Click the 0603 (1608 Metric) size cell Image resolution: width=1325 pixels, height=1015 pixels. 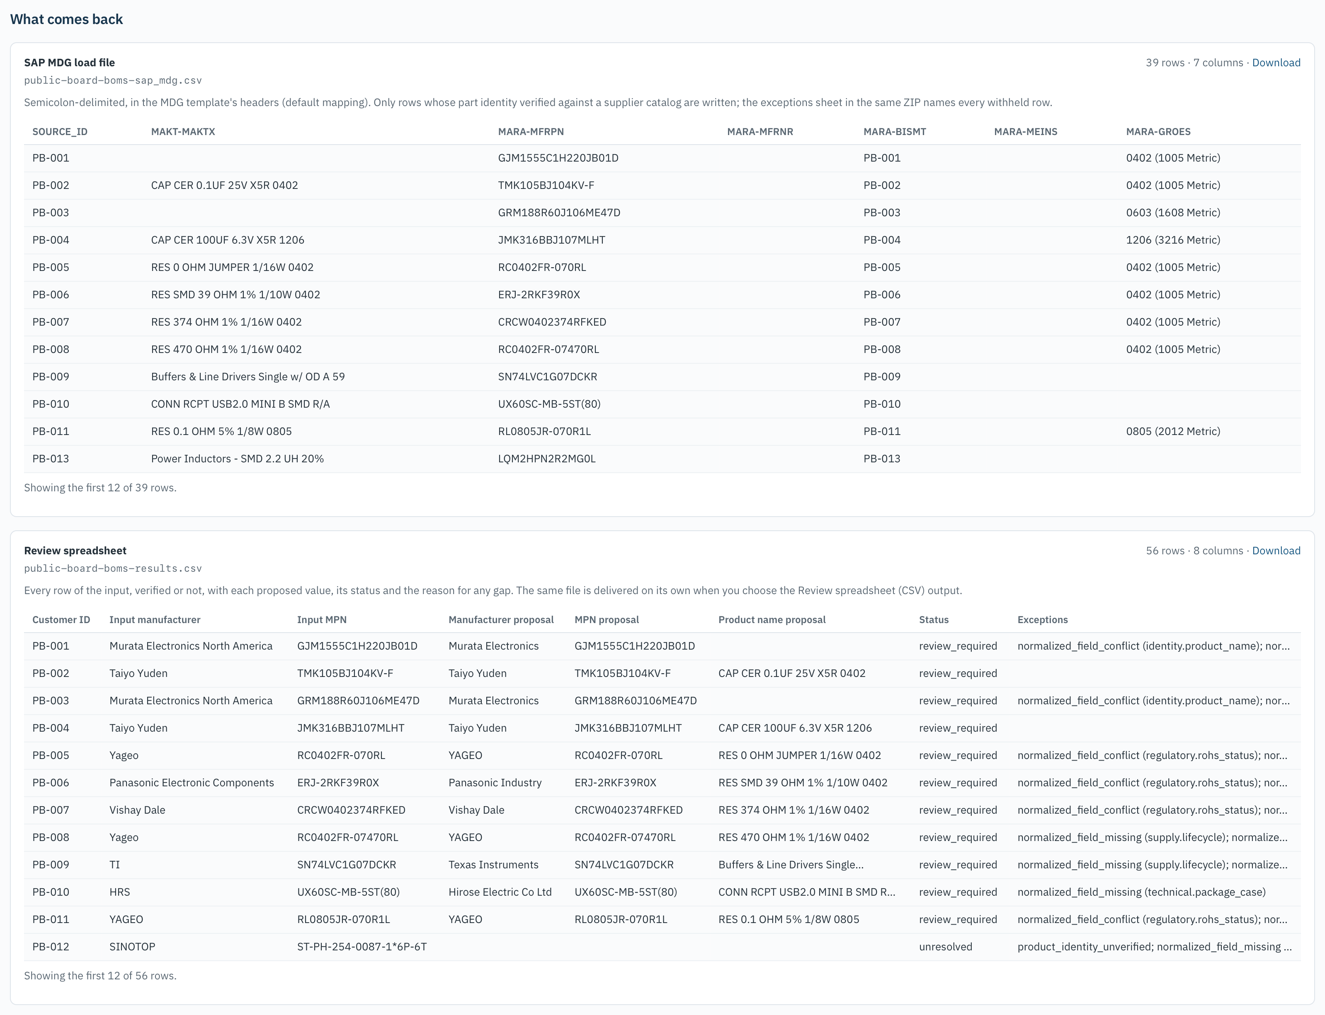[x=1173, y=213]
